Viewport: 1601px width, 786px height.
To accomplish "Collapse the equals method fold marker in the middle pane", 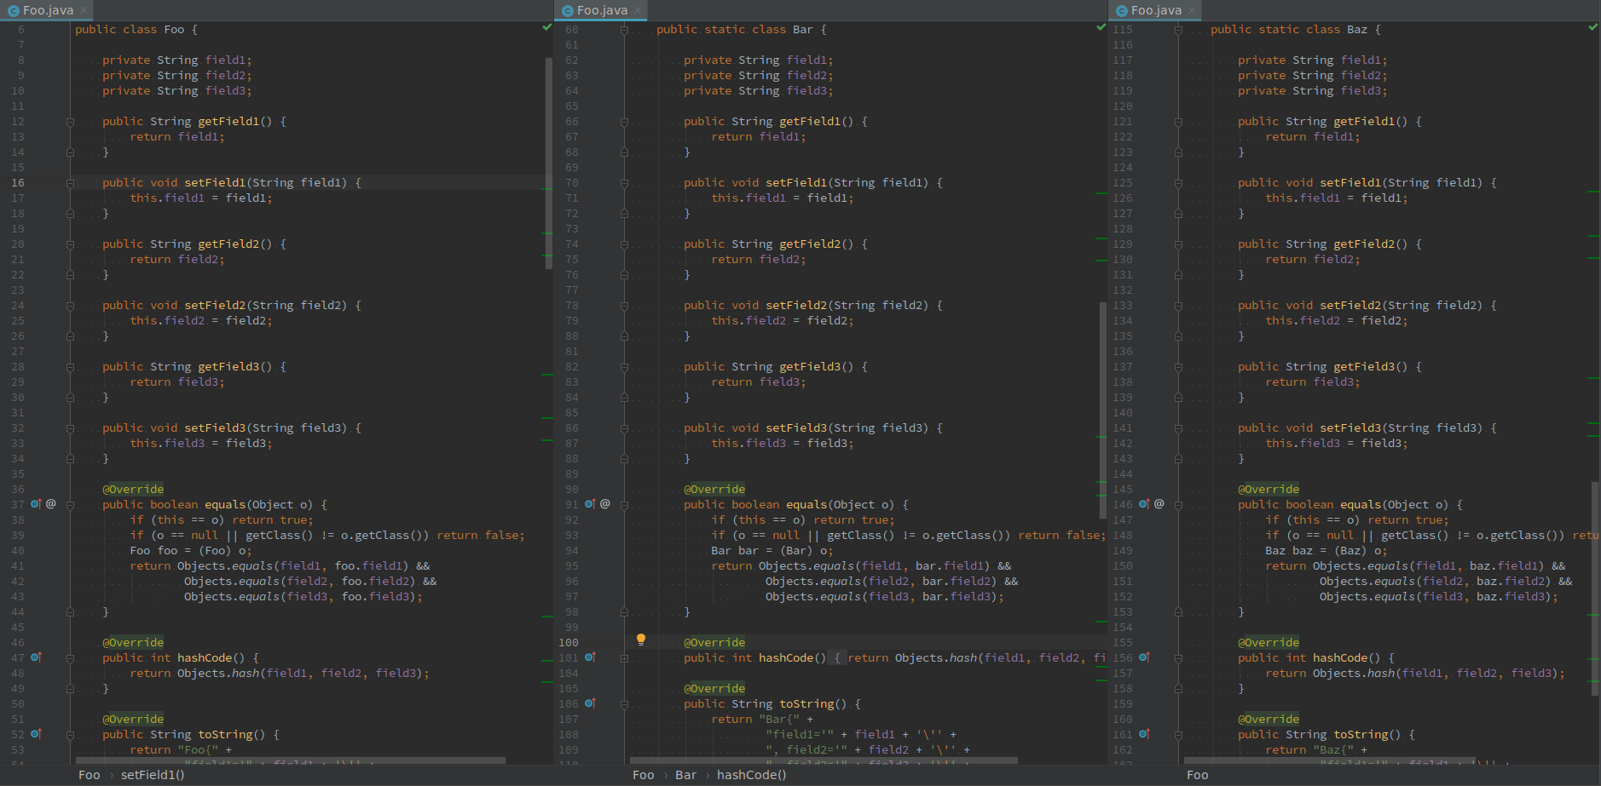I will [x=626, y=504].
